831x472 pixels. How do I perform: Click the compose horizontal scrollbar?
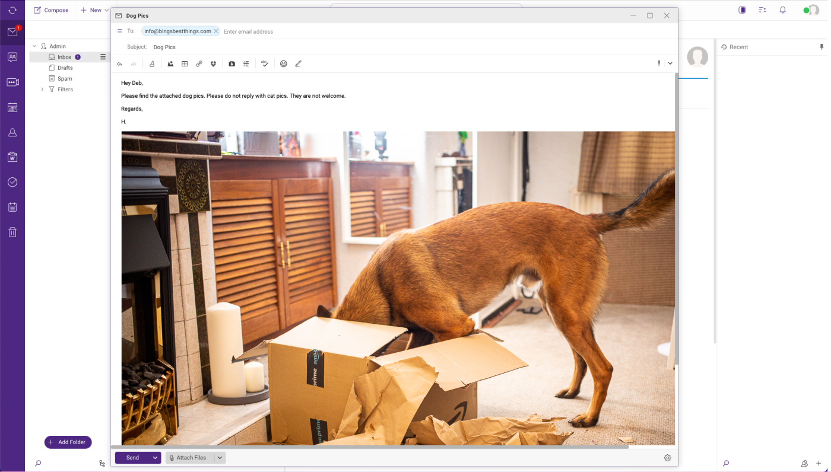tap(369, 447)
